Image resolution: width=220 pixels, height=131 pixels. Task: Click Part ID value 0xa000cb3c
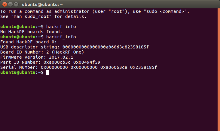point(57,62)
